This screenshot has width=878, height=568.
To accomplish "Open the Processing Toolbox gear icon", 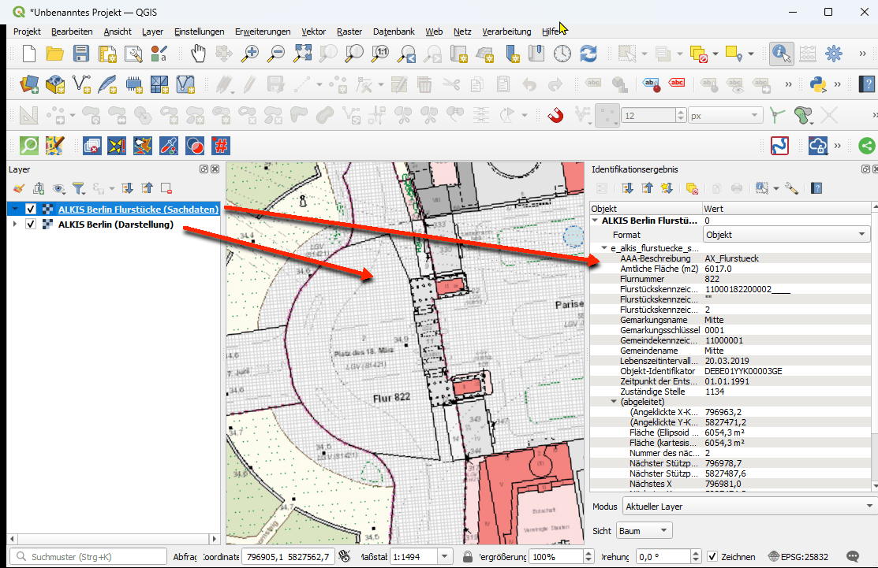I will (834, 54).
